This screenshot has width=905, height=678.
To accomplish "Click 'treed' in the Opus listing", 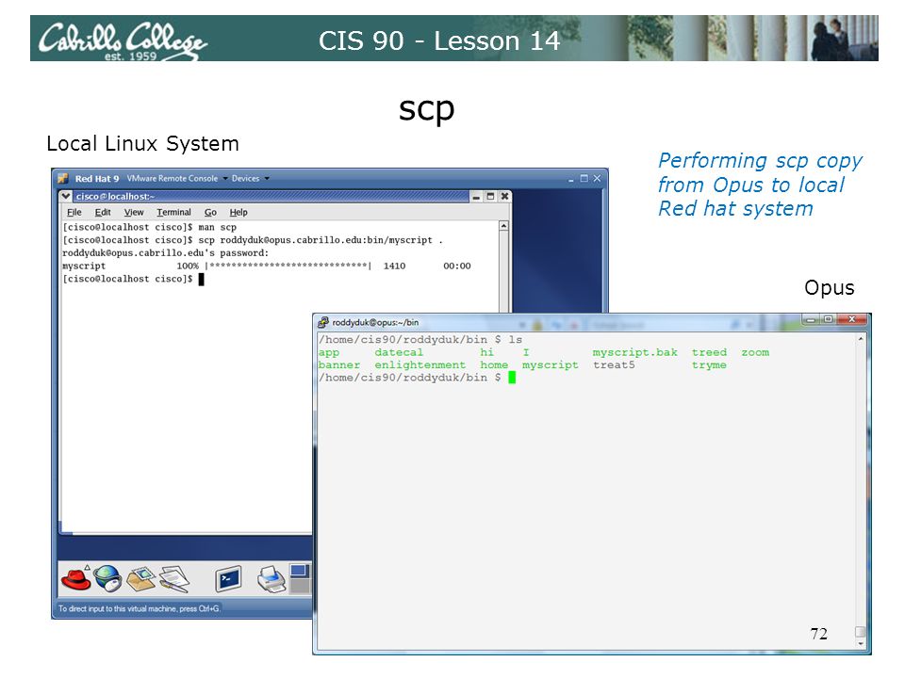I will coord(709,352).
